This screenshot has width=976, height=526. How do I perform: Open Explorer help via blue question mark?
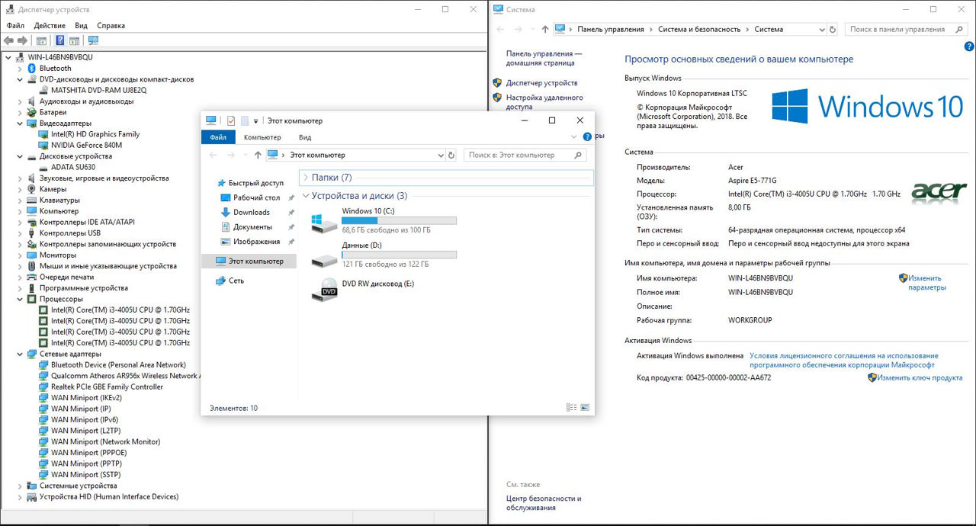point(587,137)
